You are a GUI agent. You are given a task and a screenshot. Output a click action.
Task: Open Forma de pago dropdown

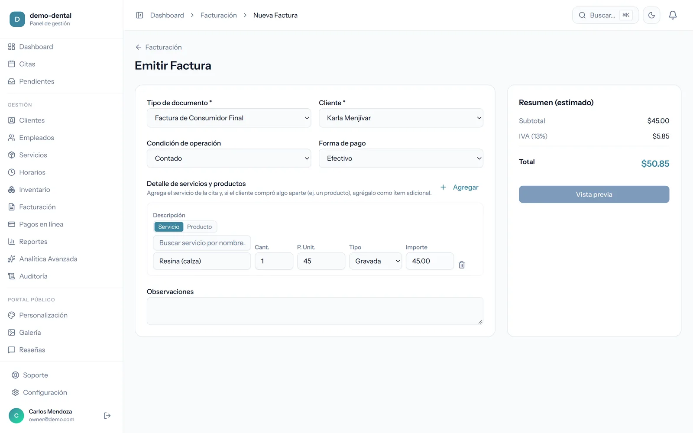point(401,158)
